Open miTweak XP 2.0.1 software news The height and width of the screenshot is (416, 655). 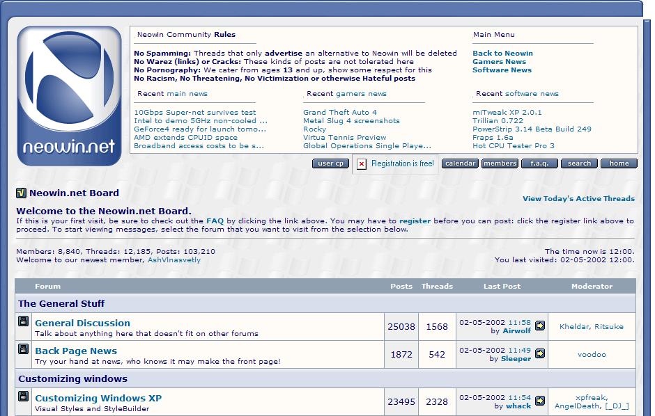[507, 113]
